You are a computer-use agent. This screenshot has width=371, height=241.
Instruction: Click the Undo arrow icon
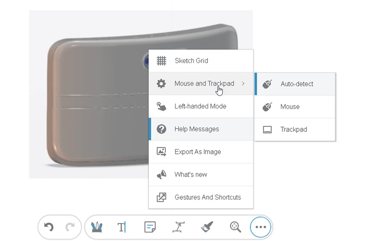(x=49, y=227)
